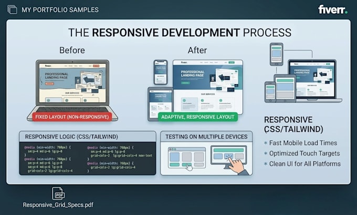Click the red Fixed Layout (Non-Responsive) badge
Viewport: 357px width, 215px height.
[x=72, y=117]
